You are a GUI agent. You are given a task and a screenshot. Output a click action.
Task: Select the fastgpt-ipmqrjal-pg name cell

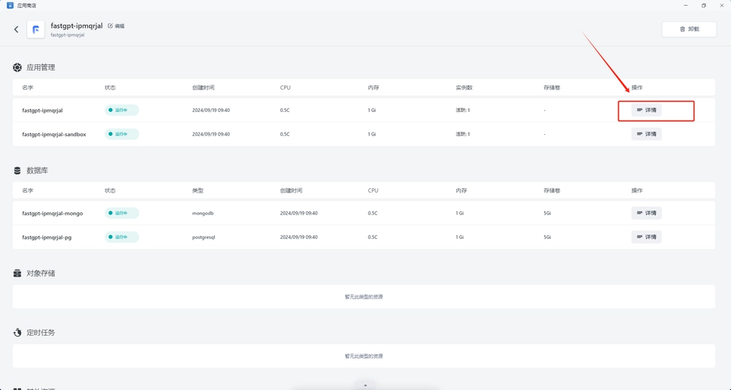(x=46, y=237)
